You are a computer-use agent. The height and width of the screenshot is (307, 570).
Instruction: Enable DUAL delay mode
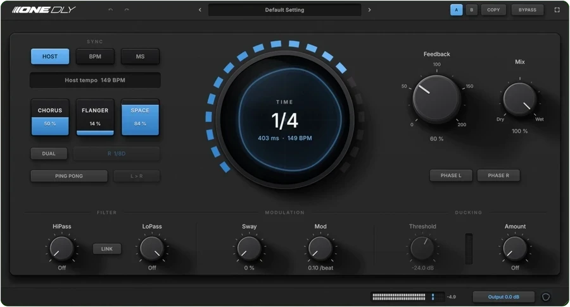49,153
